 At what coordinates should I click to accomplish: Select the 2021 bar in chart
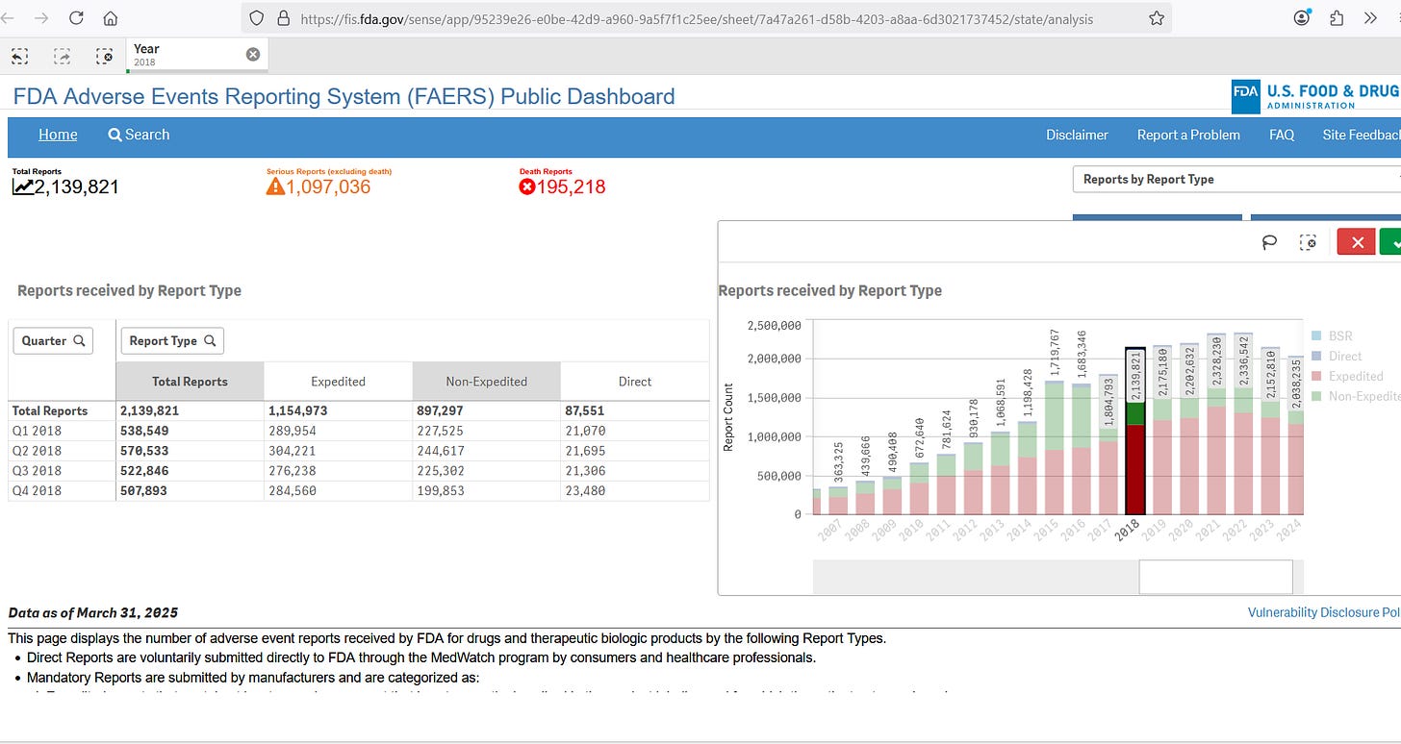1216,424
